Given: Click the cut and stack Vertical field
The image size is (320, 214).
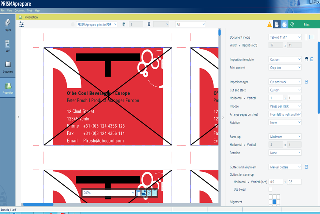Looking at the screenshot, I should [294, 98].
